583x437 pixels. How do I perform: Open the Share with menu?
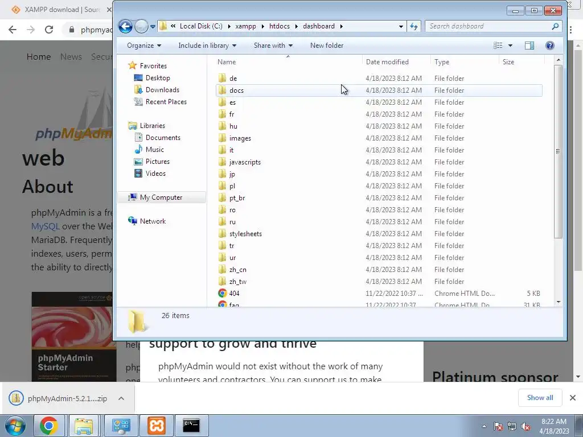coord(273,46)
